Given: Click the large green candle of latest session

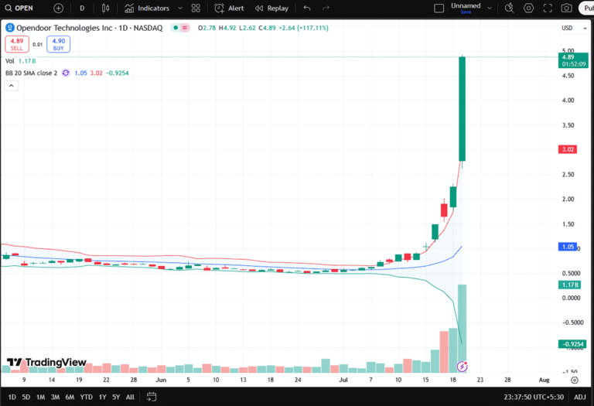Looking at the screenshot, I should (463, 109).
